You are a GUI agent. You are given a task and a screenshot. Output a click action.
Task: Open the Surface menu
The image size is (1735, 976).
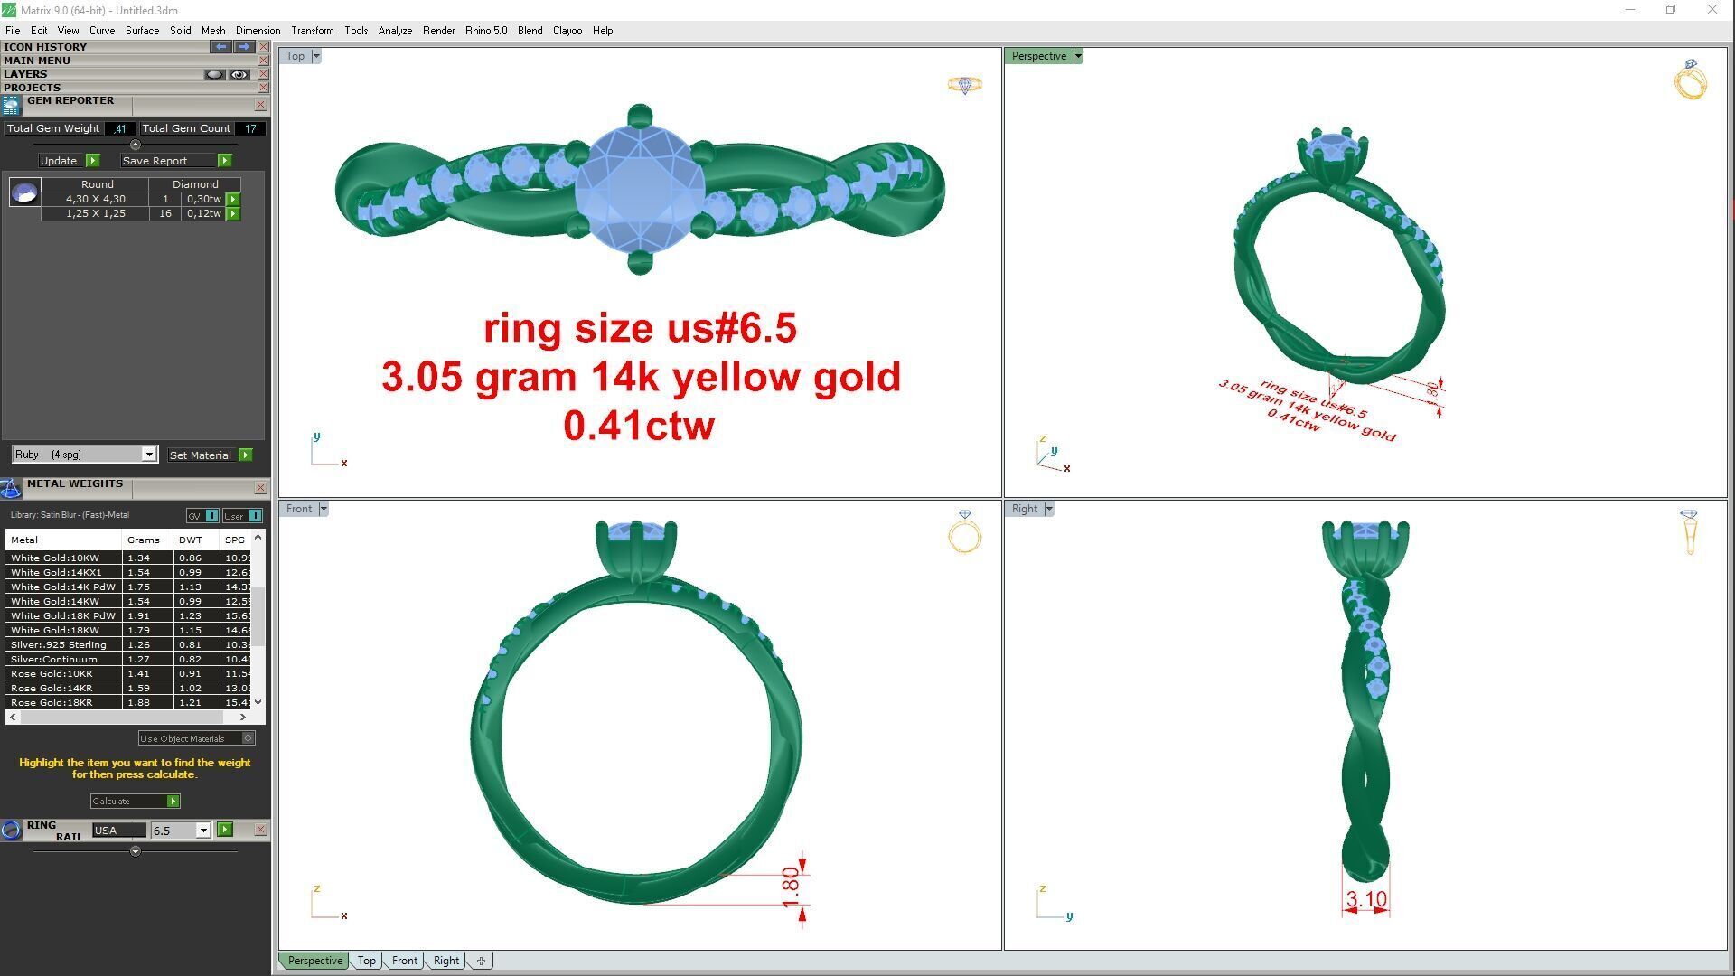pyautogui.click(x=142, y=31)
